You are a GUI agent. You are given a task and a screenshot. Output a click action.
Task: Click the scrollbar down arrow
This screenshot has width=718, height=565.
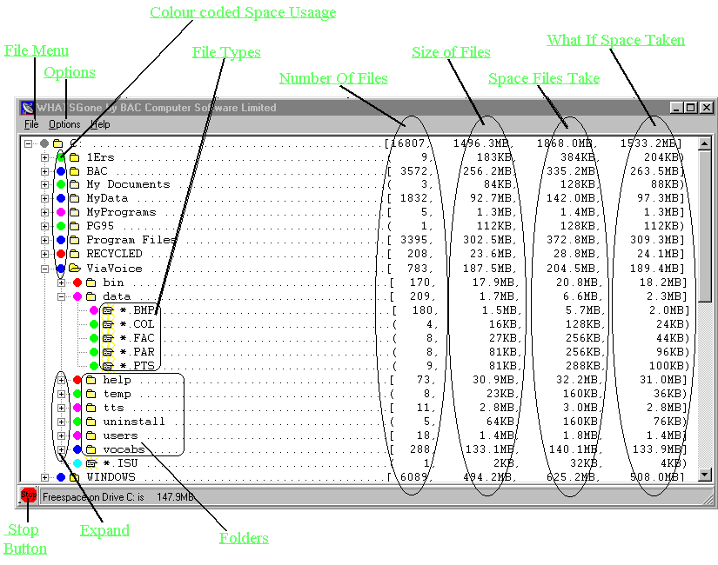(705, 475)
